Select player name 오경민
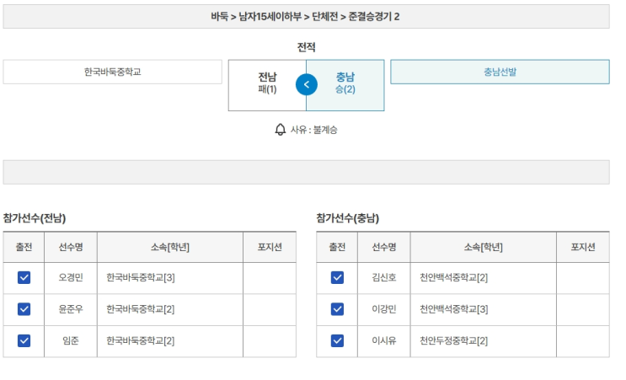Viewport: 626px width, 380px height. tap(71, 277)
